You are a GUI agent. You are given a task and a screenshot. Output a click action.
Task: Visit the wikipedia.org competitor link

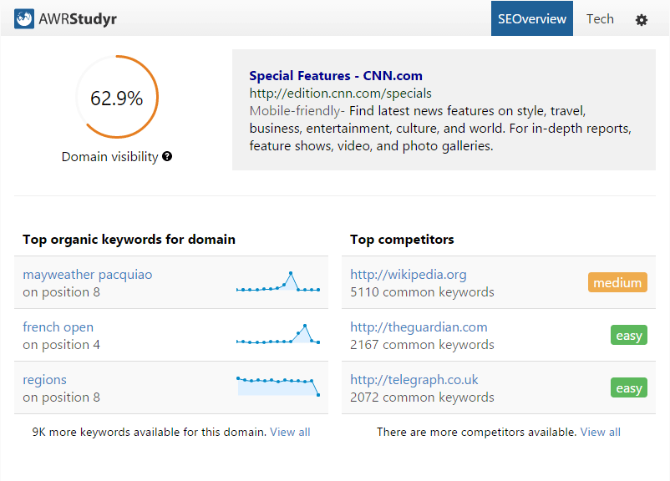(x=408, y=274)
